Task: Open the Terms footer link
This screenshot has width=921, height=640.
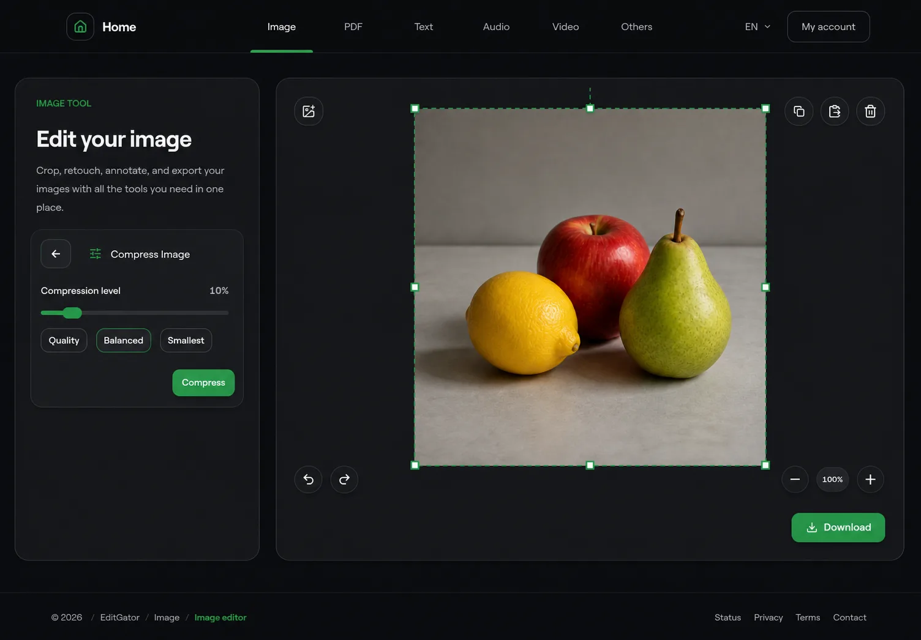Action: click(808, 617)
